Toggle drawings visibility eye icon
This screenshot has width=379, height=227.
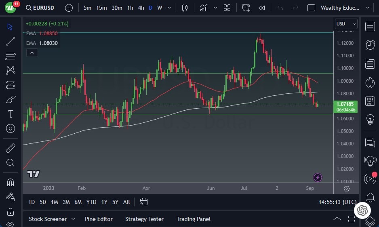pyautogui.click(x=11, y=224)
